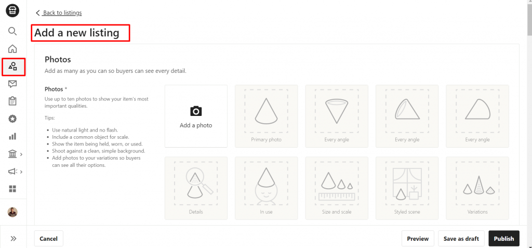Click the Publish button
The height and width of the screenshot is (248, 532).
pos(504,239)
